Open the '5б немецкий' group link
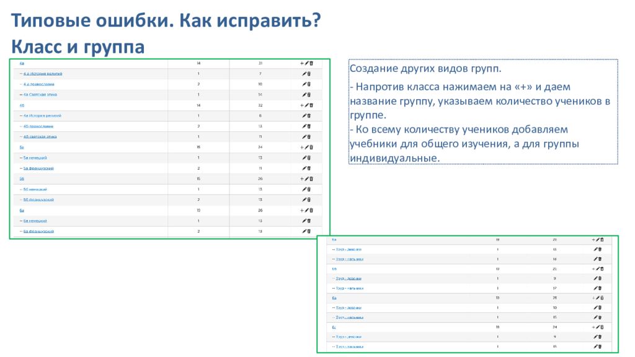The width and height of the screenshot is (635, 357). (35, 190)
